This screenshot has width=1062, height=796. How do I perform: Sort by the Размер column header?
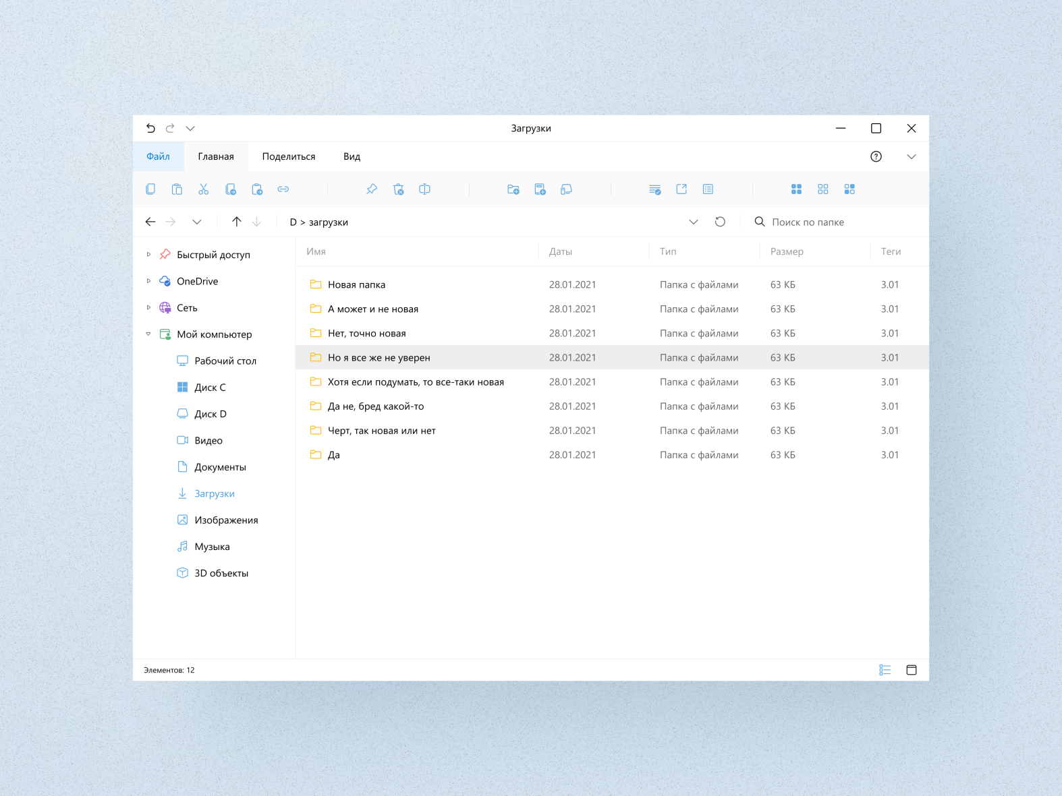click(787, 251)
